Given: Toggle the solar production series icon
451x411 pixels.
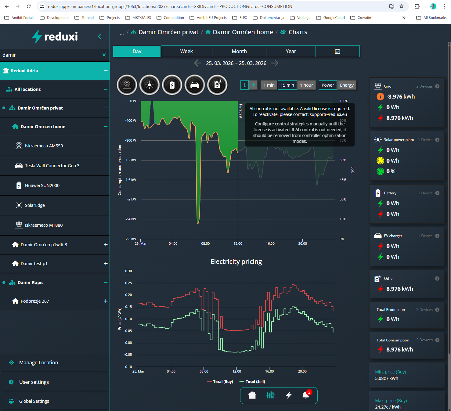Looking at the screenshot, I should point(150,85).
